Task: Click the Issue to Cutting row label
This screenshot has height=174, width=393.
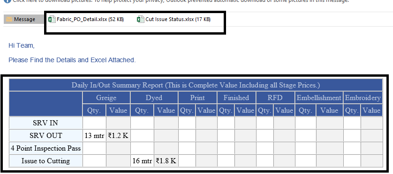Action: [46, 161]
